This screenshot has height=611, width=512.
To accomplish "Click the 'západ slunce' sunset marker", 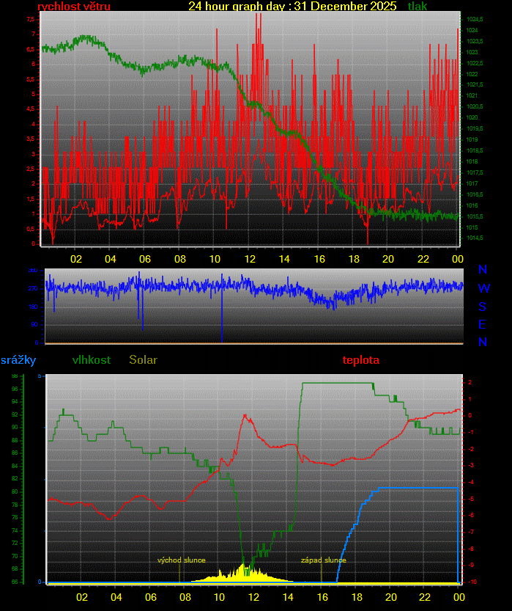I will point(323,560).
